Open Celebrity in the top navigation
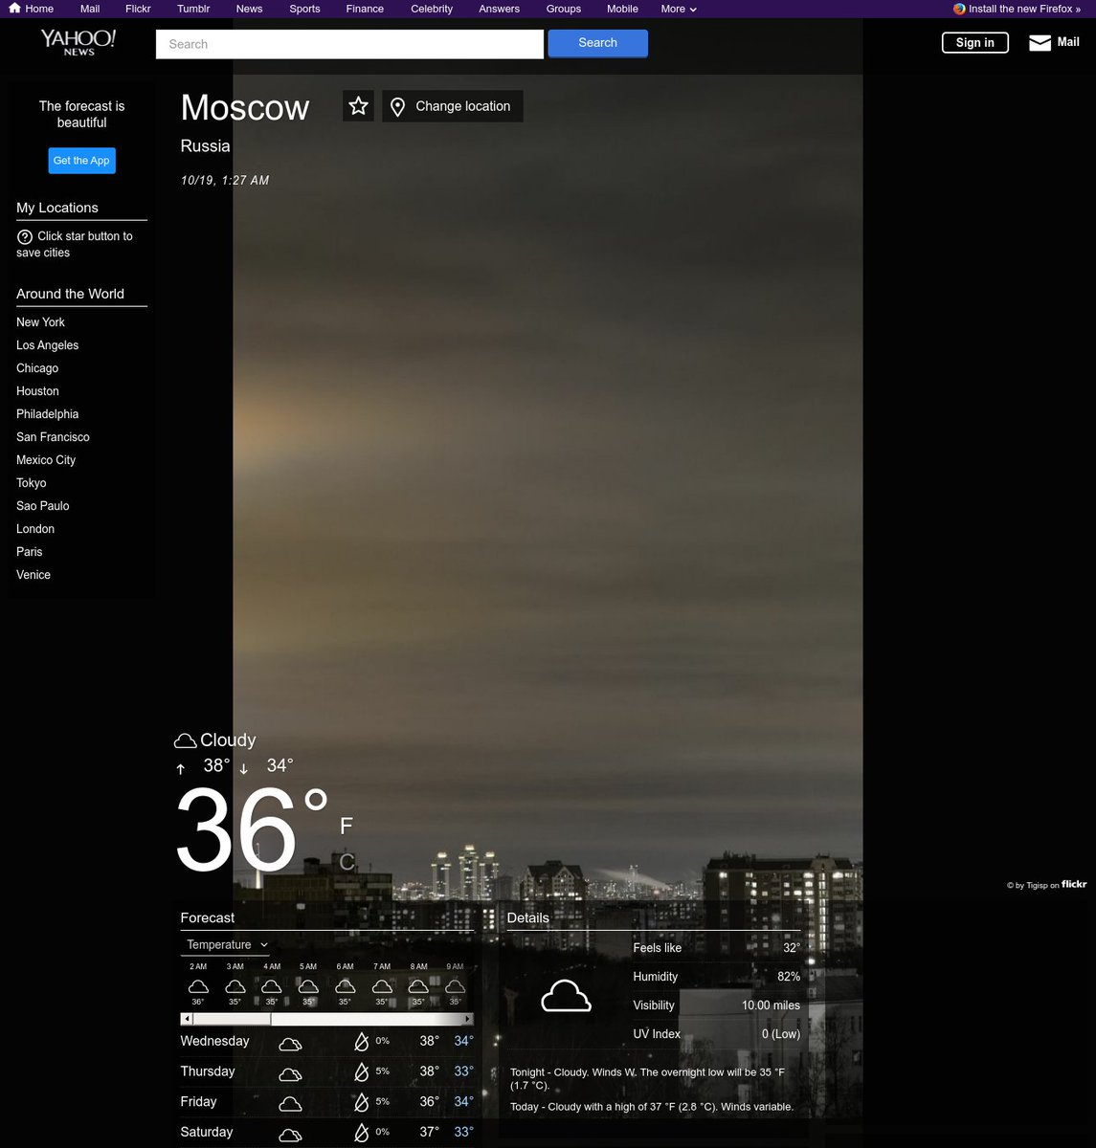The image size is (1096, 1148). (432, 9)
